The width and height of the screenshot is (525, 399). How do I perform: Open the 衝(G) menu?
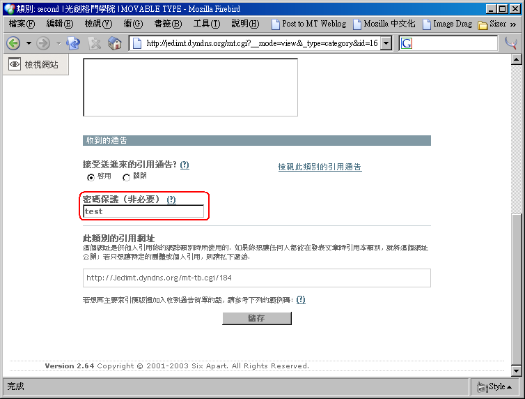point(133,24)
